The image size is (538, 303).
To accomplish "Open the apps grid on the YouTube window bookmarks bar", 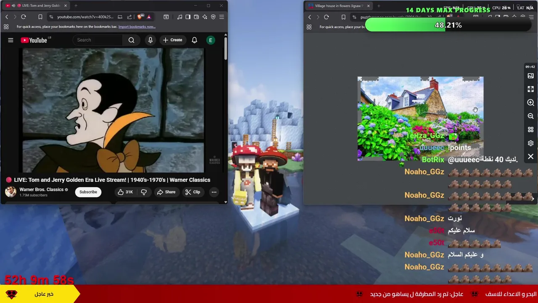I will pyautogui.click(x=6, y=27).
